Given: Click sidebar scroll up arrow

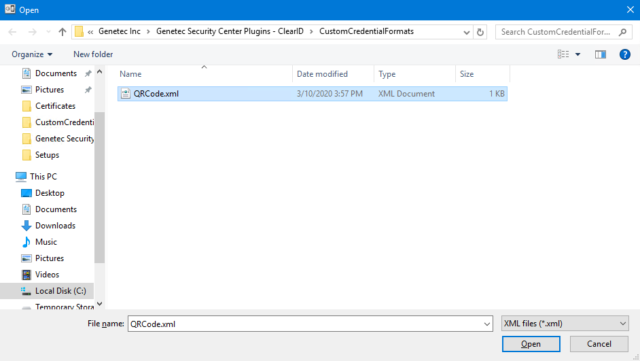Looking at the screenshot, I should (100, 72).
